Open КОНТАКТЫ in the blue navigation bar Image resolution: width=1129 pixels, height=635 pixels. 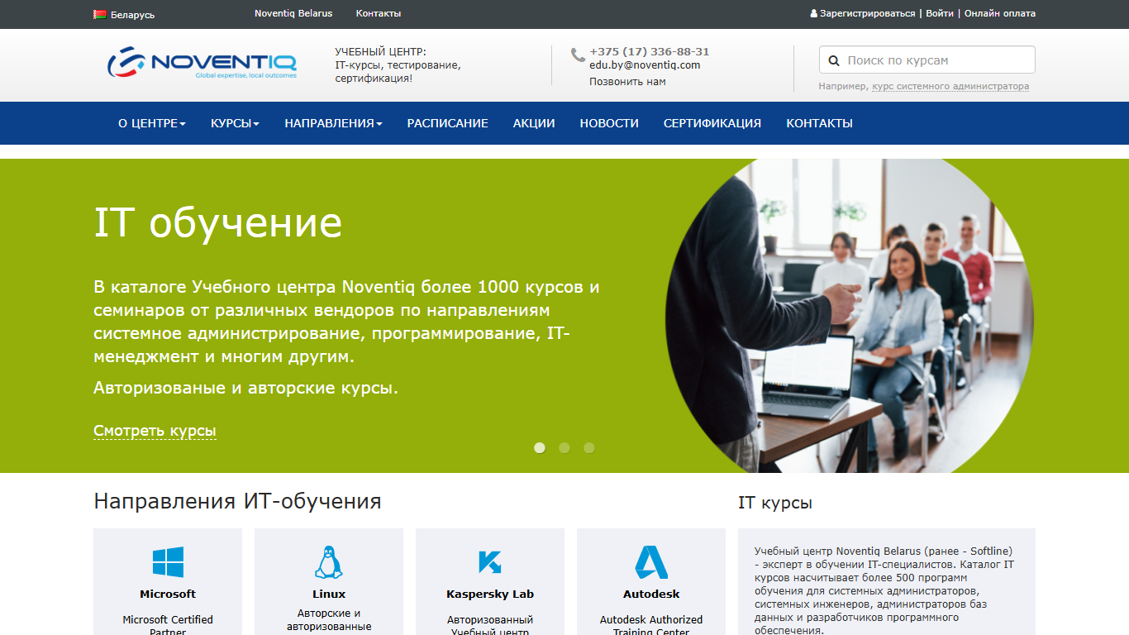click(820, 123)
